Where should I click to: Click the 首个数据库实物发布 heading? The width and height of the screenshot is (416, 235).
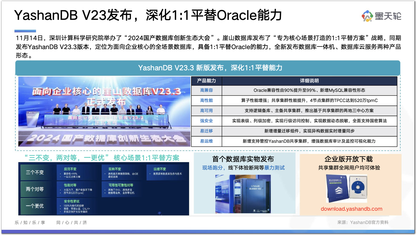point(243,159)
